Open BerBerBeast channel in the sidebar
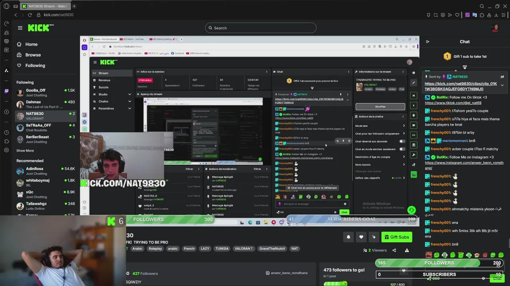The height and width of the screenshot is (286, 510). tap(45, 139)
